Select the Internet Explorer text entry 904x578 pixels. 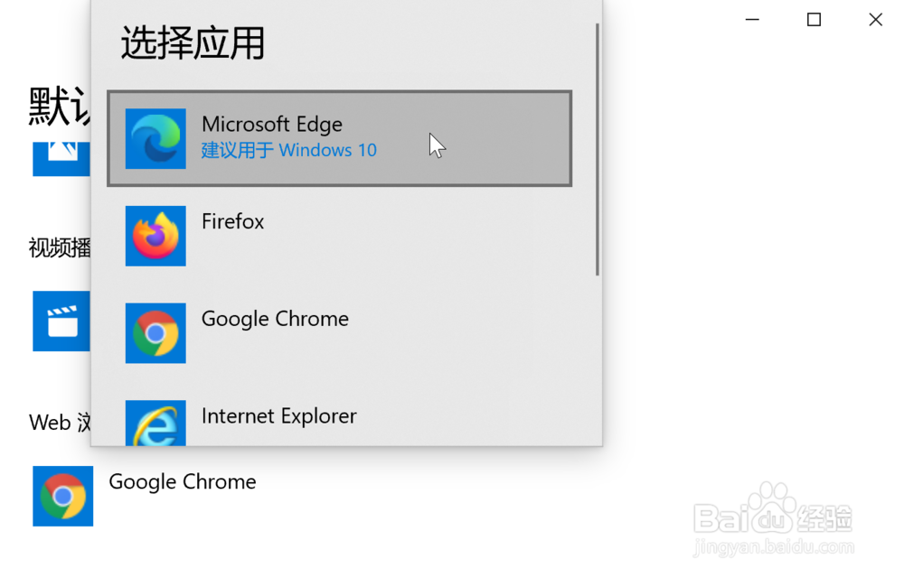(x=279, y=416)
